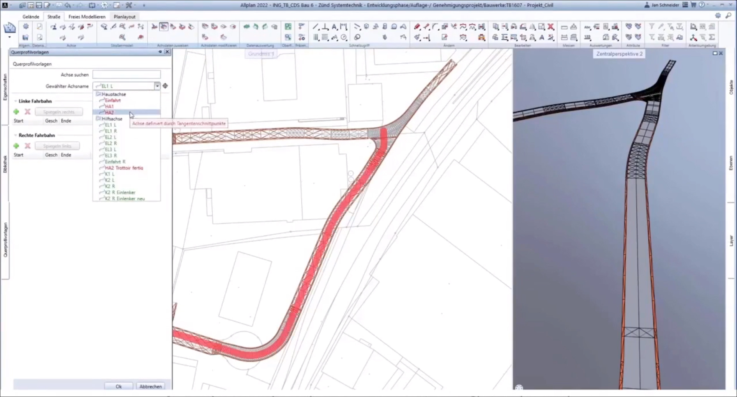Select the text 'A' tool in Schnellzugriff
Screen dimensions: 737x397
(x=334, y=26)
